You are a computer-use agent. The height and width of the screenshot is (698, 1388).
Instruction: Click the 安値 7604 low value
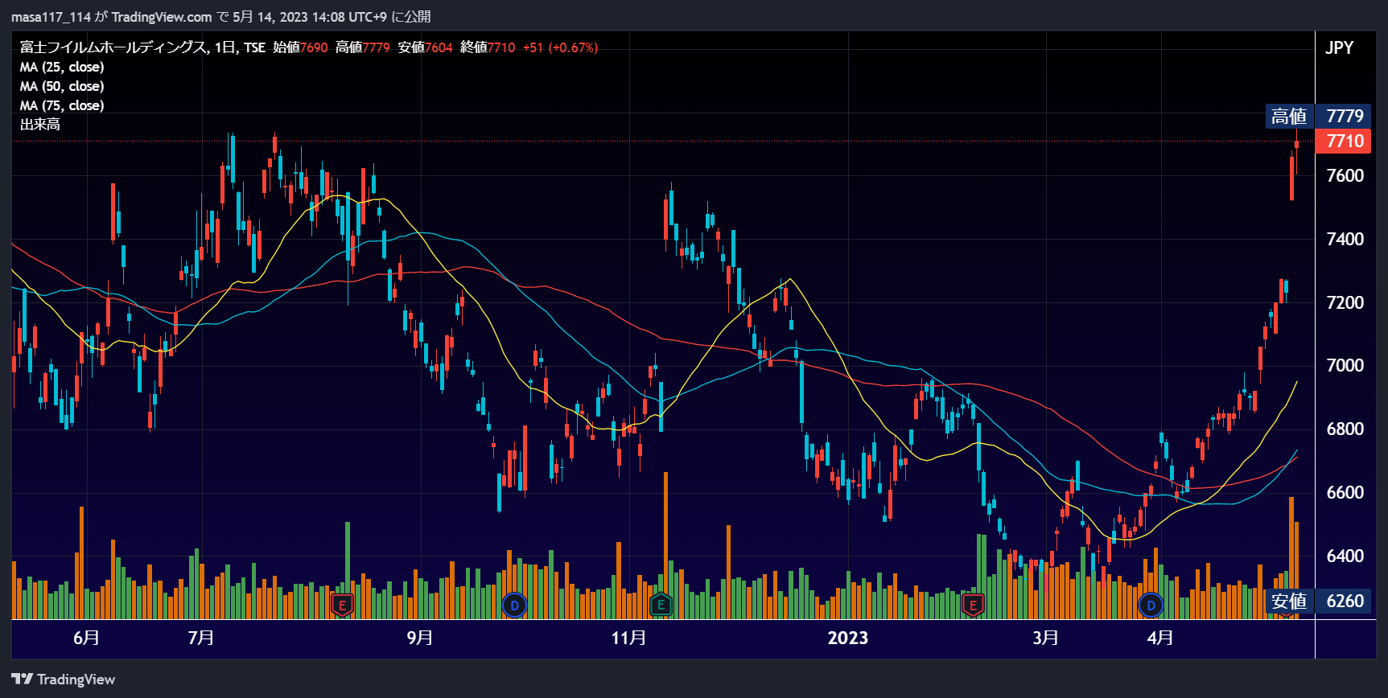point(426,47)
